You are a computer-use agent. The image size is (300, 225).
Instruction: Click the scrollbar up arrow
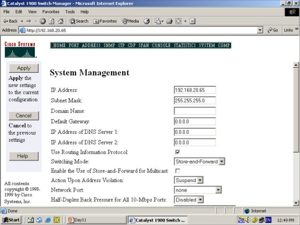296,65
